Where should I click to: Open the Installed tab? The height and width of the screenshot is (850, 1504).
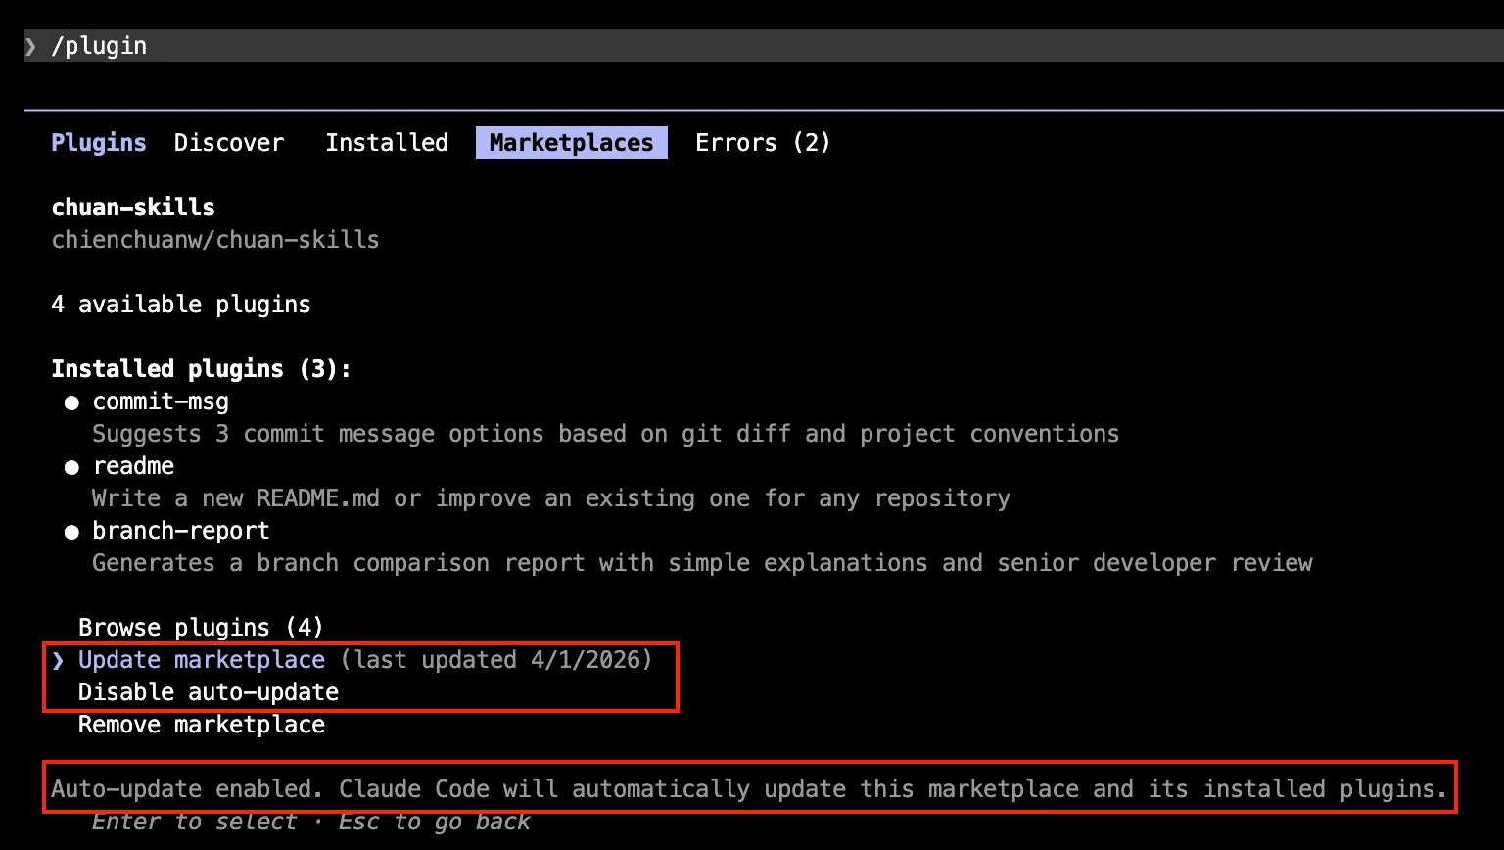(x=387, y=143)
